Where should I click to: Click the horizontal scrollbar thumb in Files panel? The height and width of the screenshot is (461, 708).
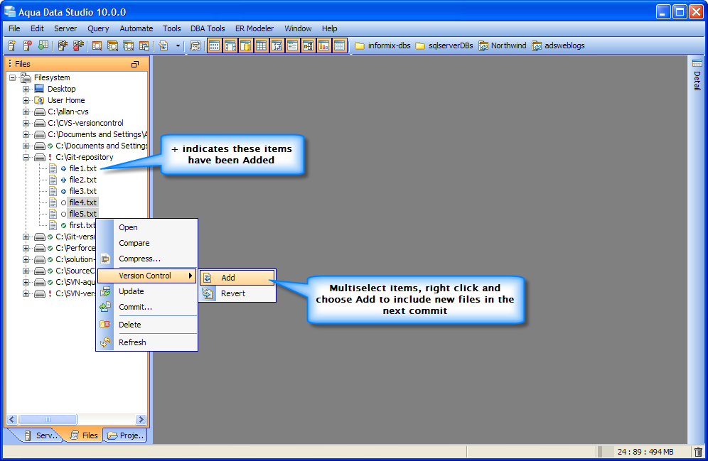(x=48, y=420)
